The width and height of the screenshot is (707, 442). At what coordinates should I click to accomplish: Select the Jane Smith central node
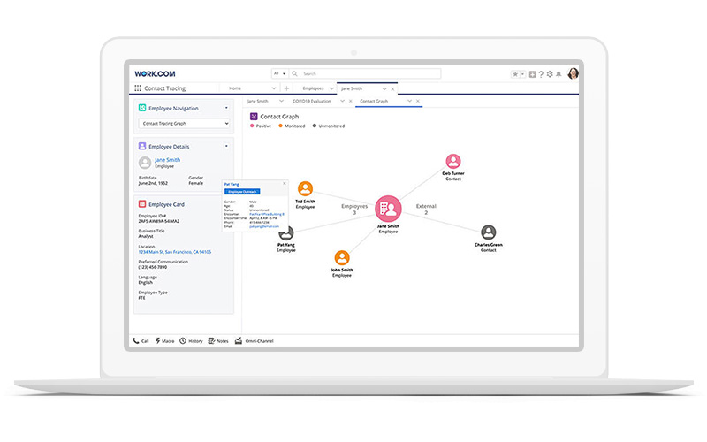[388, 209]
